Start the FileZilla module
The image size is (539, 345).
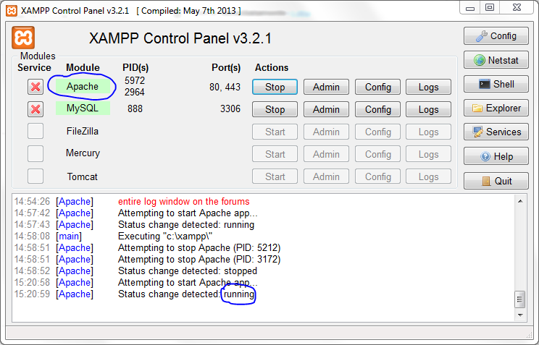pos(275,132)
